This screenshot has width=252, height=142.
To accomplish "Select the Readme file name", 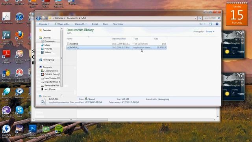I will [74, 44].
